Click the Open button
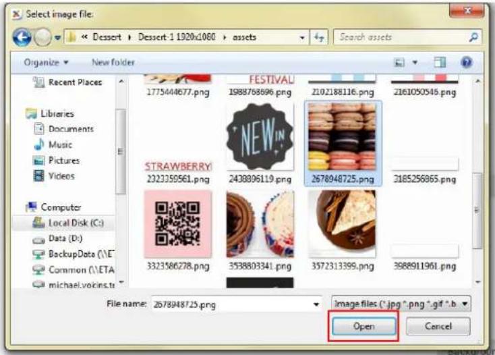Screen dimensions: 495x355 363,326
